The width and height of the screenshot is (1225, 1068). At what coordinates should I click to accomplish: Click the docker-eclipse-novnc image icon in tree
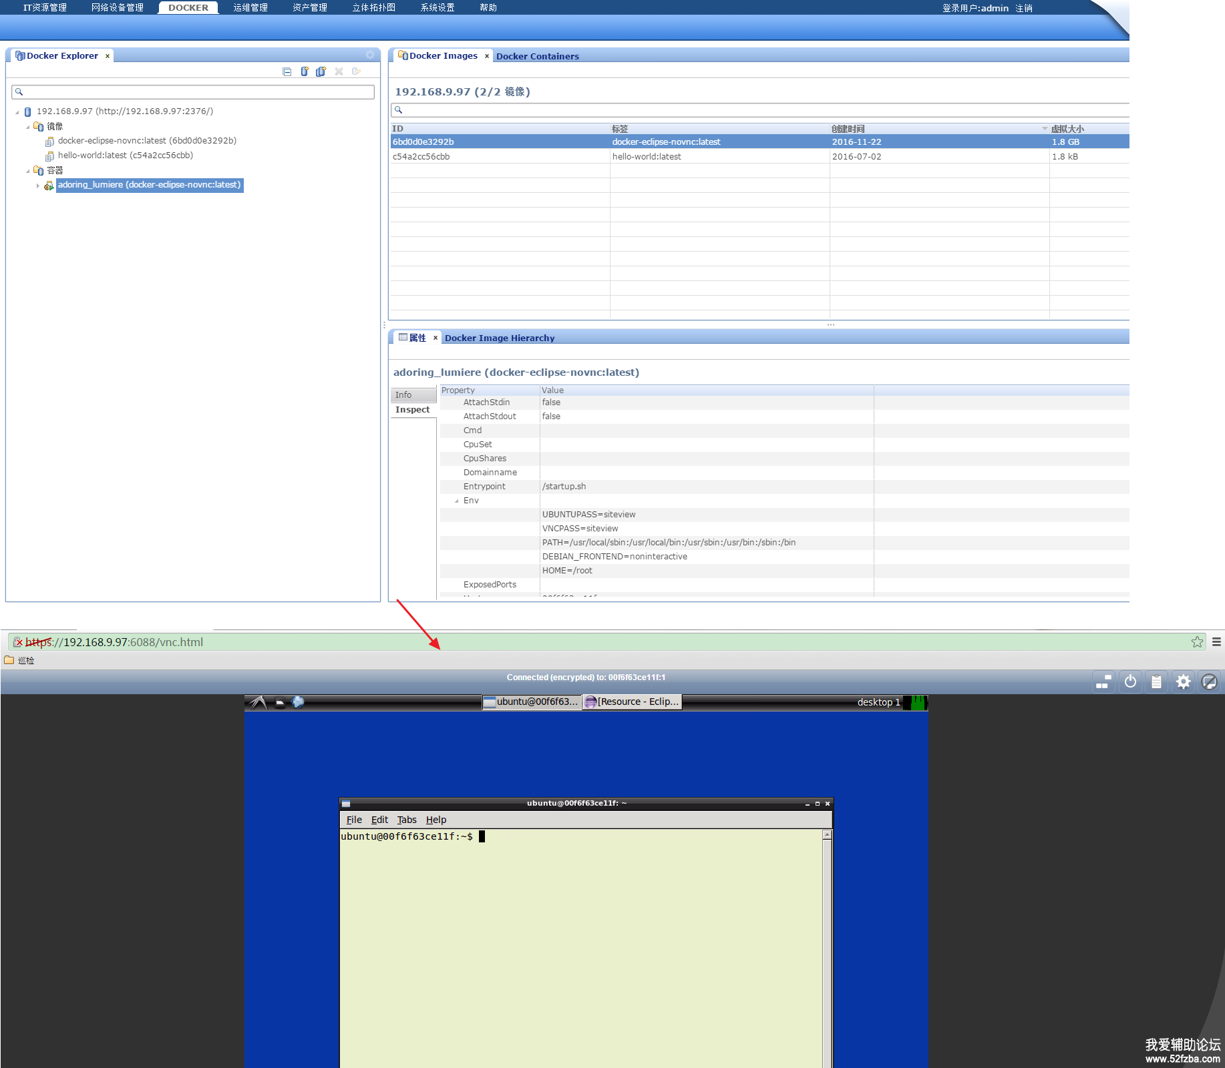(49, 142)
